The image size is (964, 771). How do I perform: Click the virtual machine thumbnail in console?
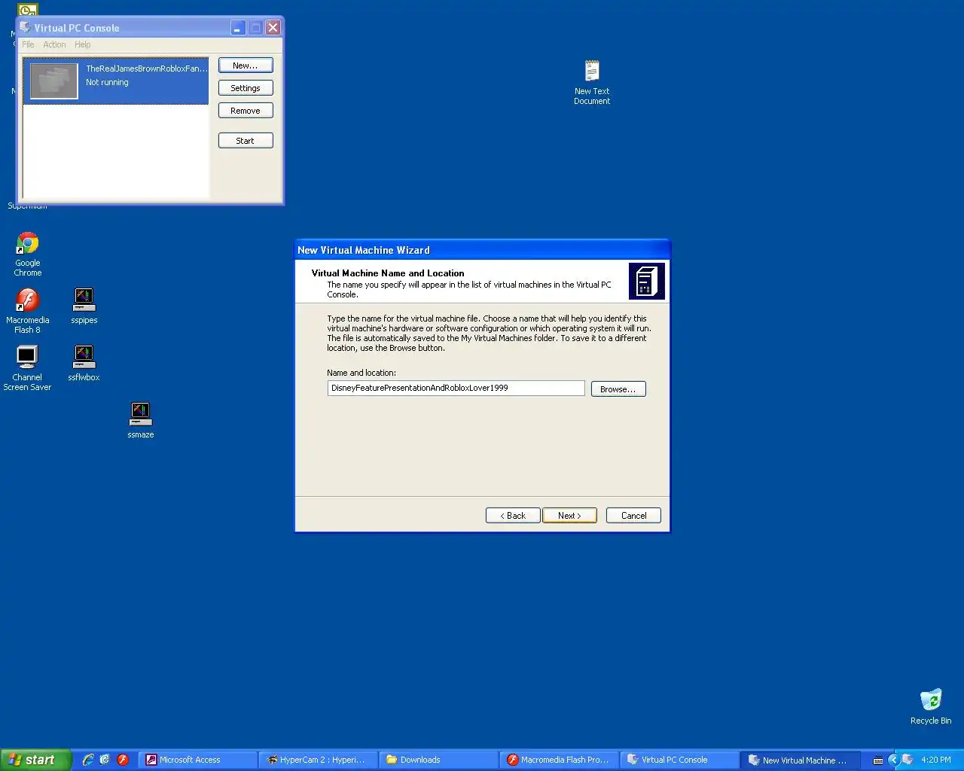tap(53, 81)
